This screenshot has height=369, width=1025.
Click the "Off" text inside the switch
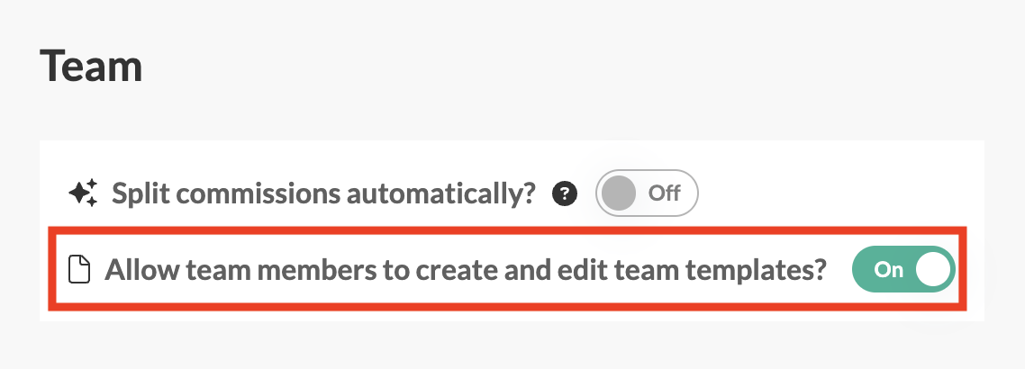(665, 193)
